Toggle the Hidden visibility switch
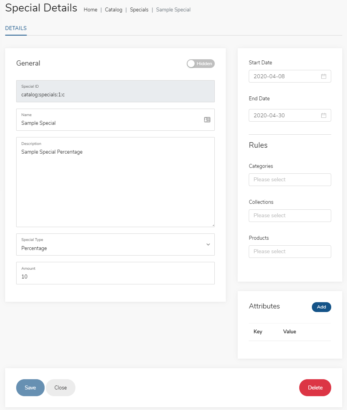The image size is (347, 410). 201,64
